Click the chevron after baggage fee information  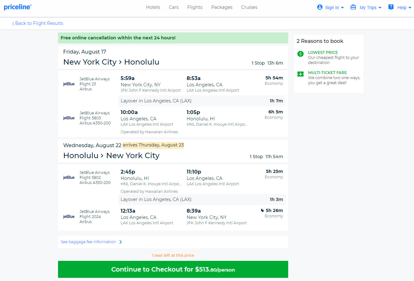click(x=120, y=242)
